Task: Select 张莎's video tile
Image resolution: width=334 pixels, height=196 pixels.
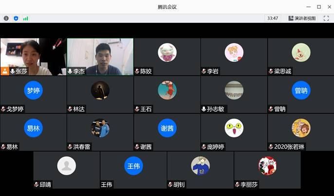Action: 33,54
